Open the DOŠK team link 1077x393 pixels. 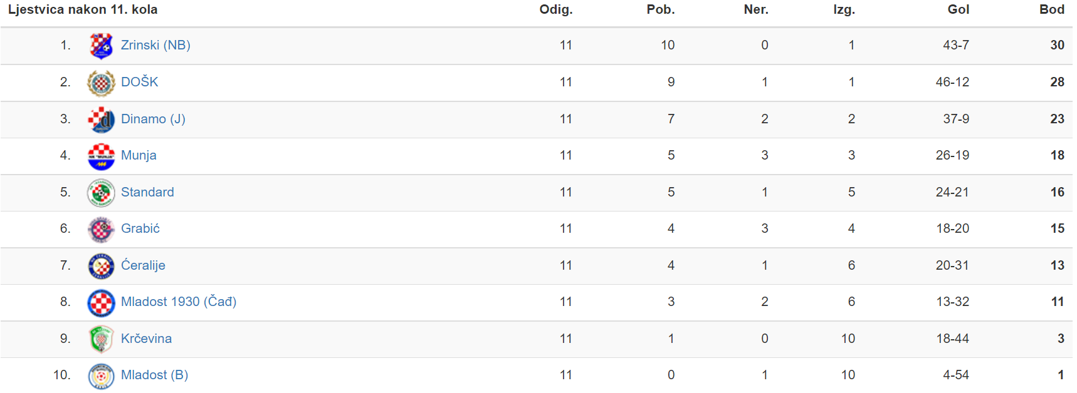click(140, 82)
